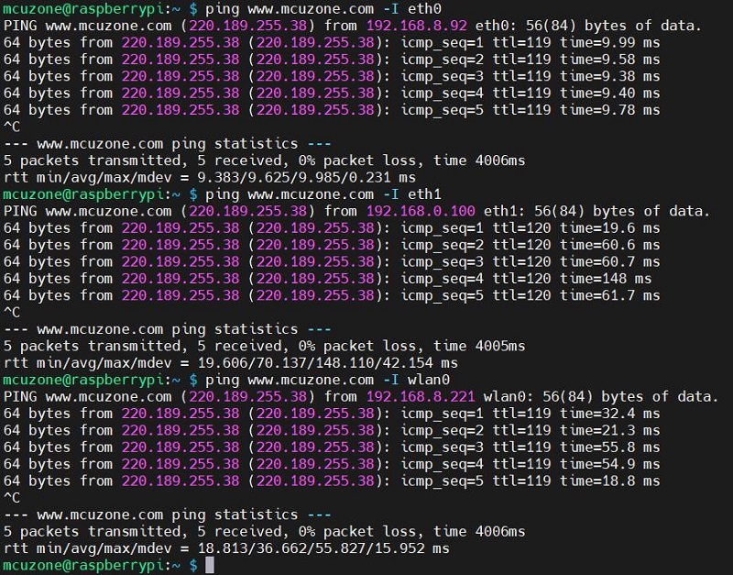Click the time=9.38 ms value
This screenshot has height=575, width=733.
(610, 76)
